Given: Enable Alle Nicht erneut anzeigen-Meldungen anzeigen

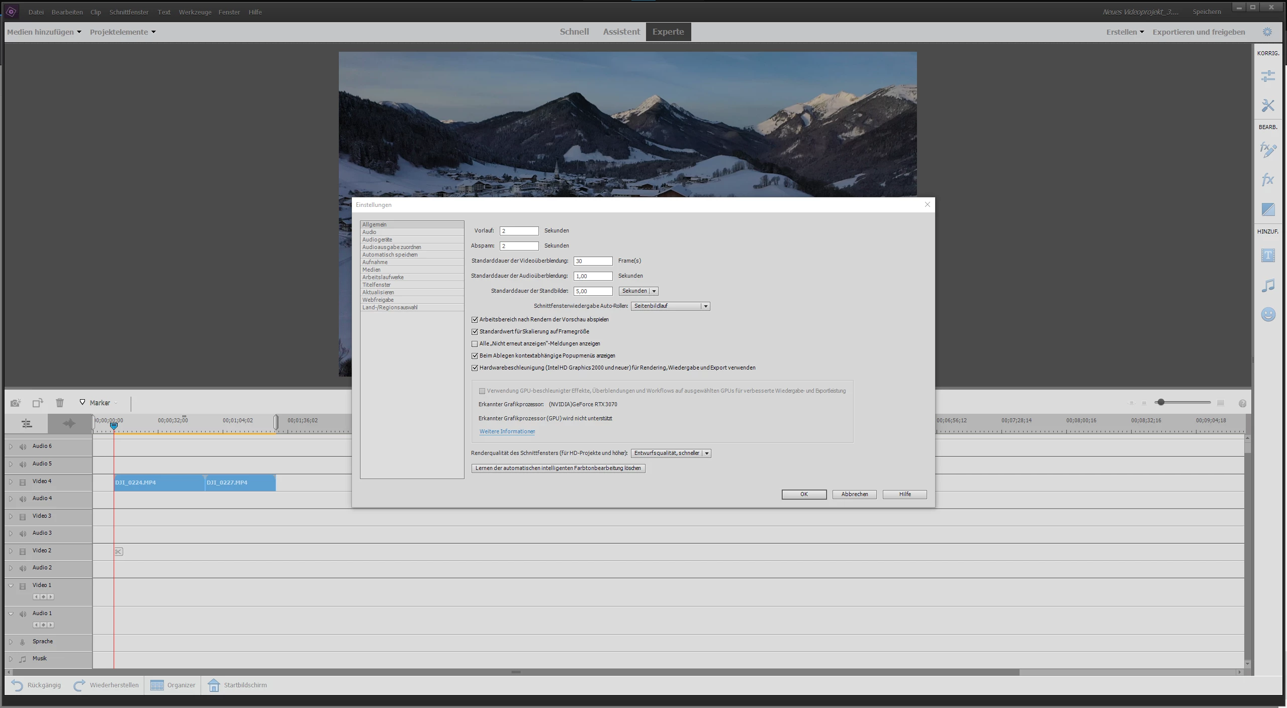Looking at the screenshot, I should 475,344.
